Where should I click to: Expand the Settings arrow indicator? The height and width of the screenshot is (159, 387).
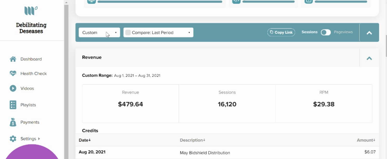coord(39,139)
